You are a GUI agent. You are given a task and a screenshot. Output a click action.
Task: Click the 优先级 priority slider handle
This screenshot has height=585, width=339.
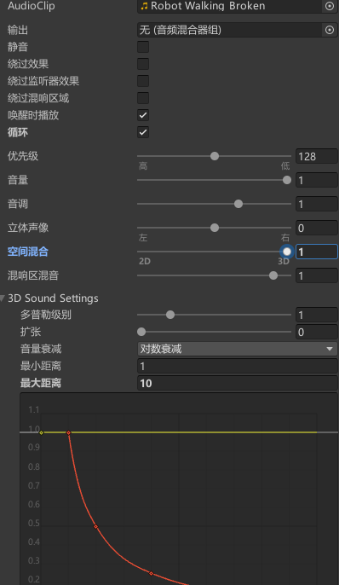pyautogui.click(x=215, y=156)
